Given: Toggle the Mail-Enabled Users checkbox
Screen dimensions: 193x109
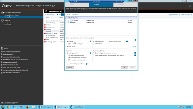Looking at the screenshot, I should click(x=94, y=41).
